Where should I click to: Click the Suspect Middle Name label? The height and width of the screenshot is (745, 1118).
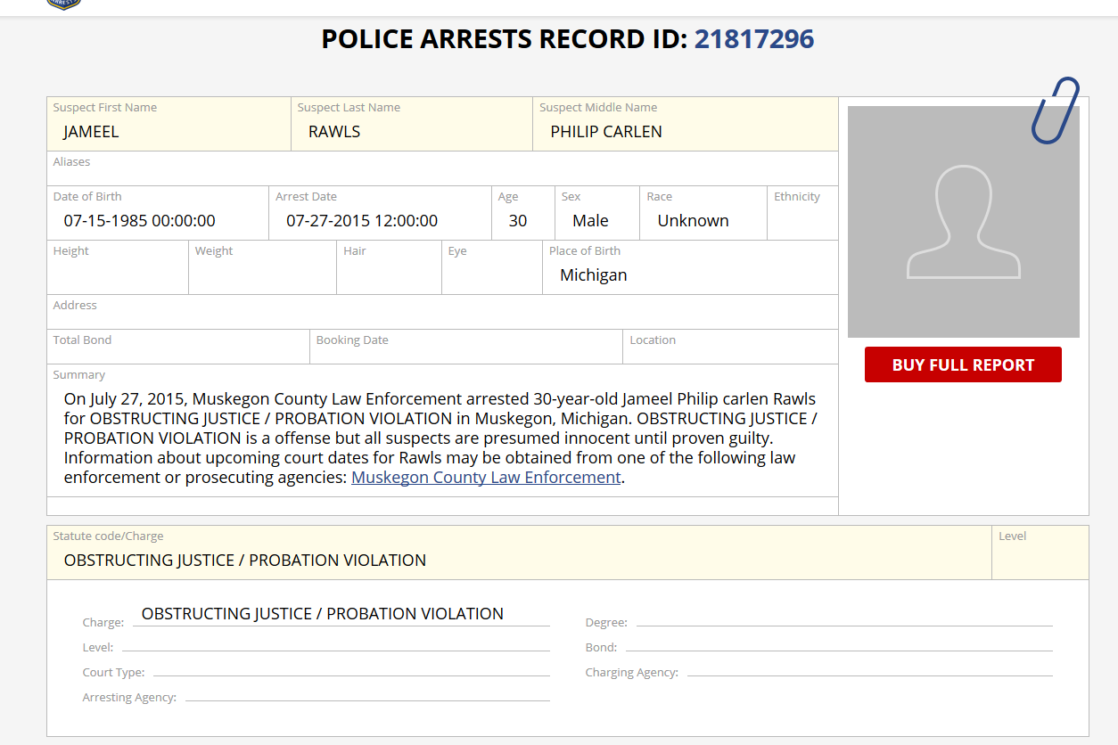(x=598, y=107)
